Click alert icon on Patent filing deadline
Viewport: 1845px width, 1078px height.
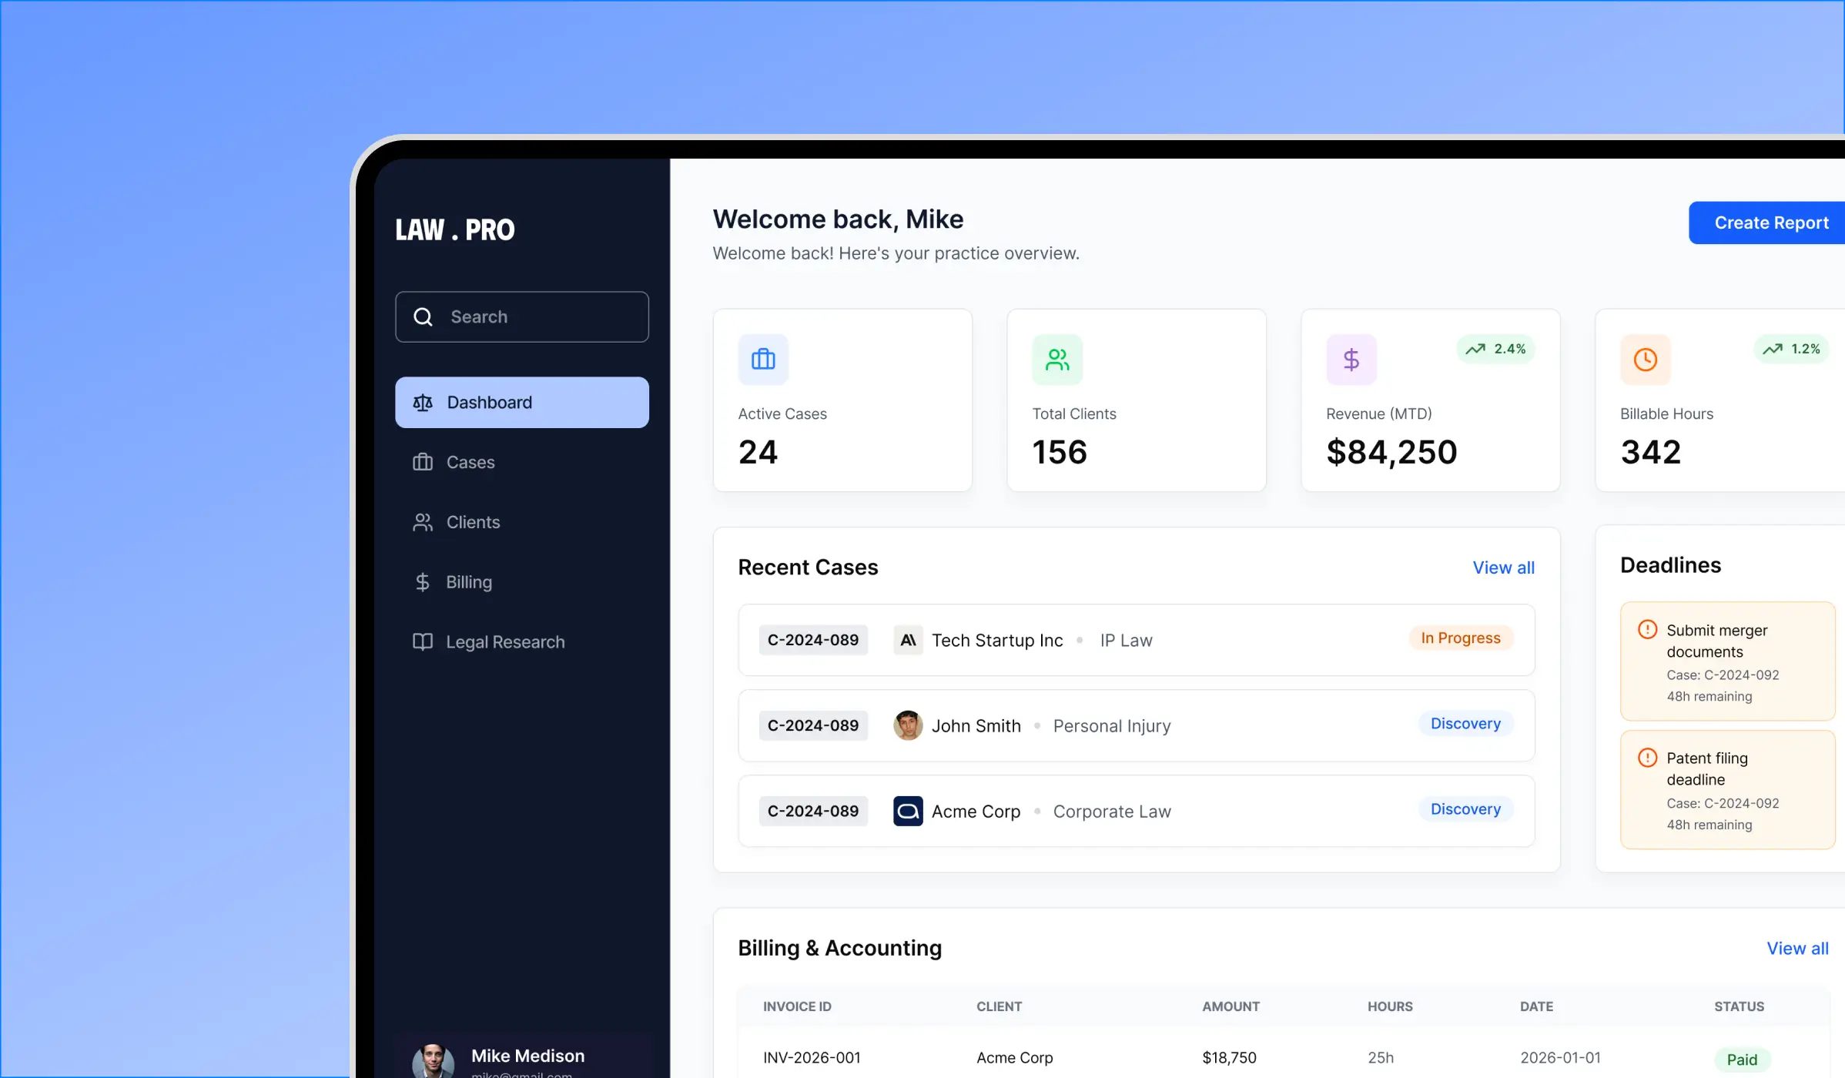[x=1647, y=758]
